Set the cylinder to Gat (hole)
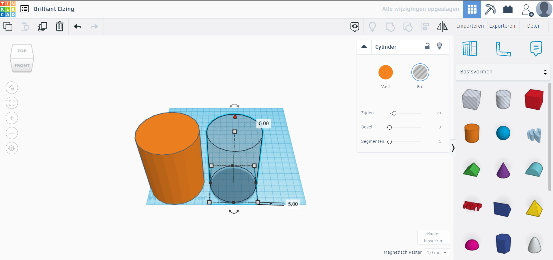 point(420,72)
